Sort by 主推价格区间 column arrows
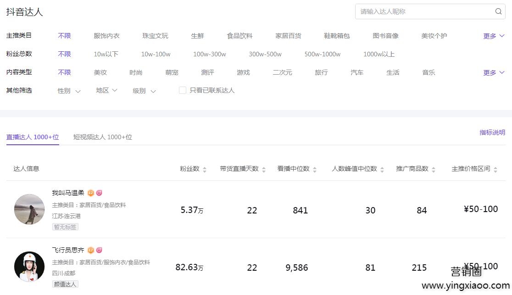Image resolution: width=512 pixels, height=295 pixels. click(x=495, y=169)
